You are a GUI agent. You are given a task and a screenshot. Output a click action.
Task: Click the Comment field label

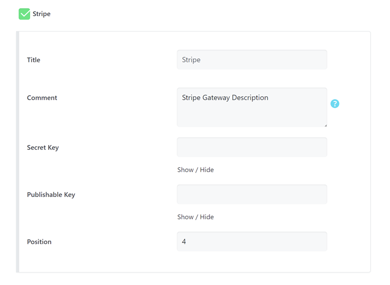tap(42, 98)
